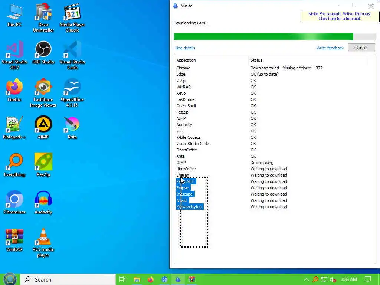380x285 pixels.
Task: Click the Application column header
Action: [211, 60]
